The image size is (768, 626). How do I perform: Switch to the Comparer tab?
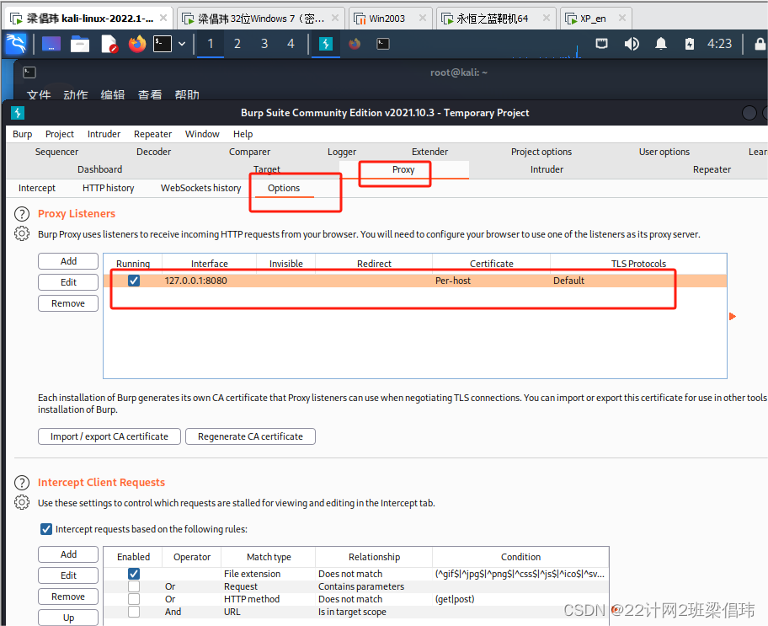click(x=250, y=152)
